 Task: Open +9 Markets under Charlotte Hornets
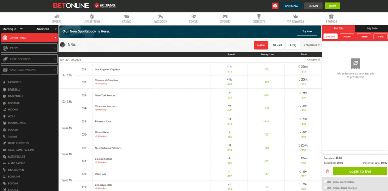click(x=101, y=110)
